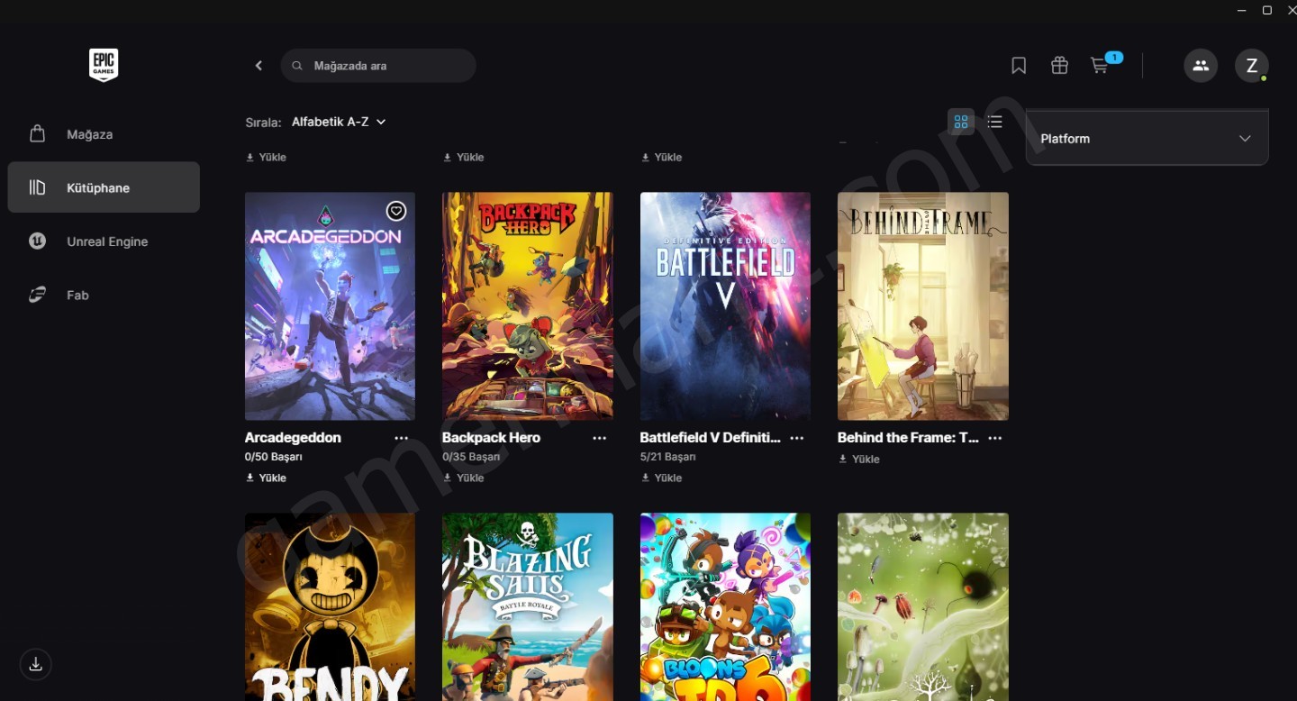The width and height of the screenshot is (1297, 701).
Task: Open the Mağaza store tab
Action: pyautogui.click(x=104, y=133)
